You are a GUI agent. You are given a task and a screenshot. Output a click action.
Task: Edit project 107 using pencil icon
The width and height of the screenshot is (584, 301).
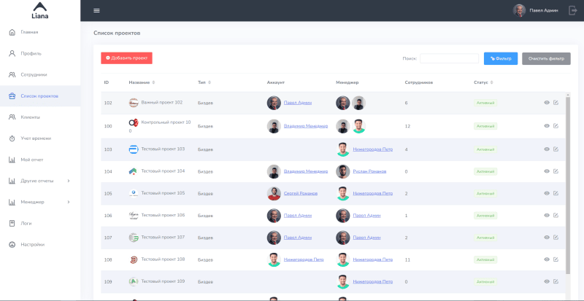coord(556,237)
